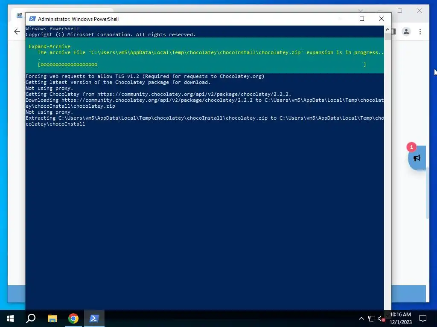Maximize the Chrome browser window
This screenshot has width=437, height=327.
click(x=400, y=11)
